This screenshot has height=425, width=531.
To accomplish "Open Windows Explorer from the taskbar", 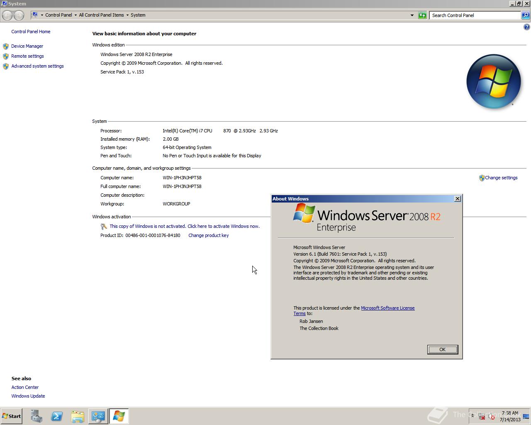I will [x=78, y=416].
